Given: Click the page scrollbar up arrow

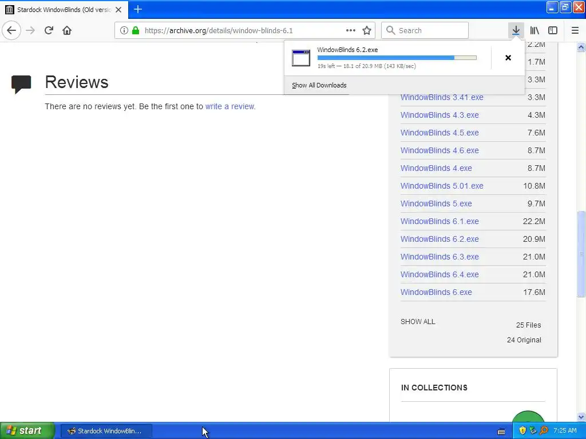Looking at the screenshot, I should tap(581, 47).
